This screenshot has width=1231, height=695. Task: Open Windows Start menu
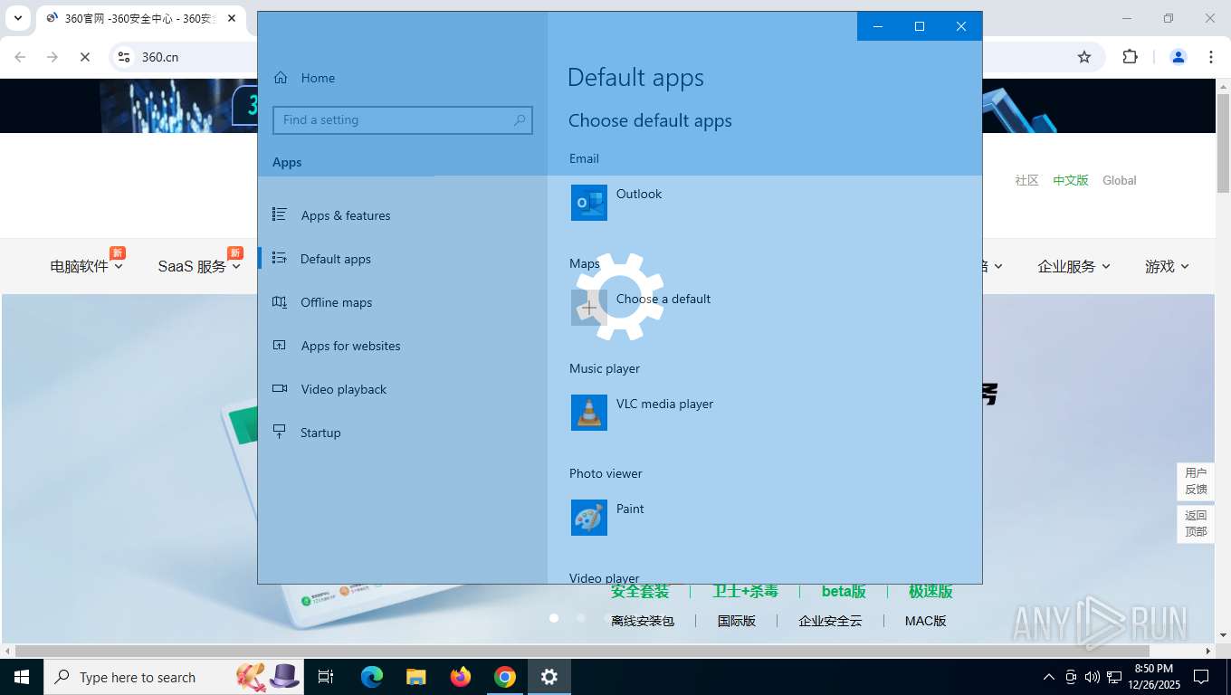point(22,677)
